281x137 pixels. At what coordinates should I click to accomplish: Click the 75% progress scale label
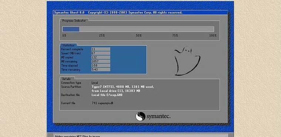pos(175,36)
